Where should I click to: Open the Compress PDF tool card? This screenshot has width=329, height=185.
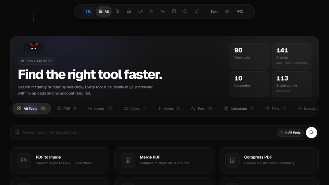269,160
